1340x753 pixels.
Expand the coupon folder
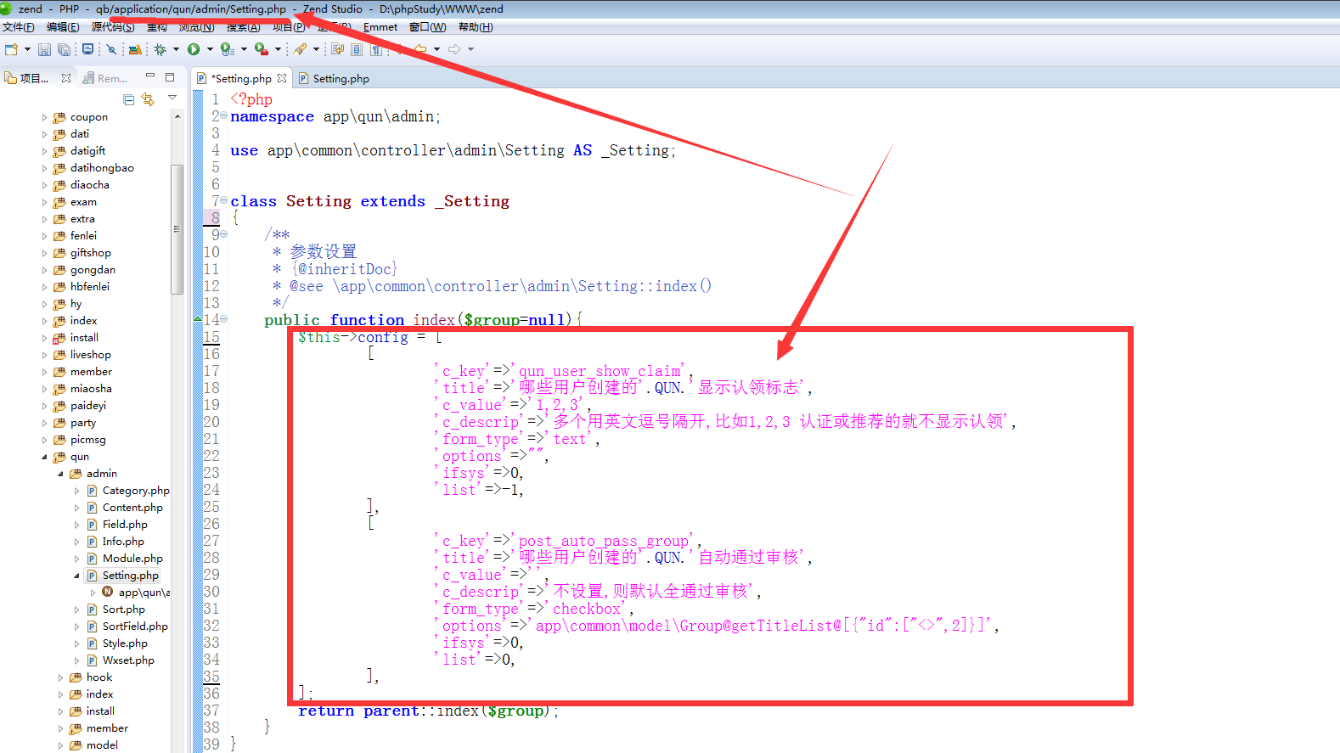pos(44,117)
